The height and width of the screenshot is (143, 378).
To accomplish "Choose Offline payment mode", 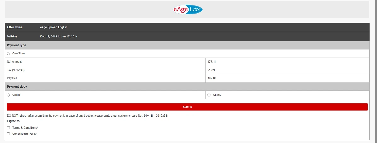I will pos(209,95).
